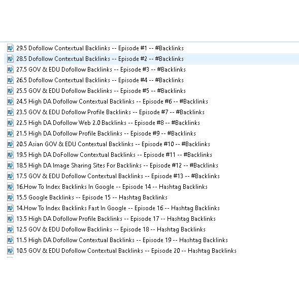Image resolution: width=299 pixels, height=299 pixels.
Task: Select 26.5 Dofollow Contextual Backlinks Episode #4
Action: (x=100, y=80)
